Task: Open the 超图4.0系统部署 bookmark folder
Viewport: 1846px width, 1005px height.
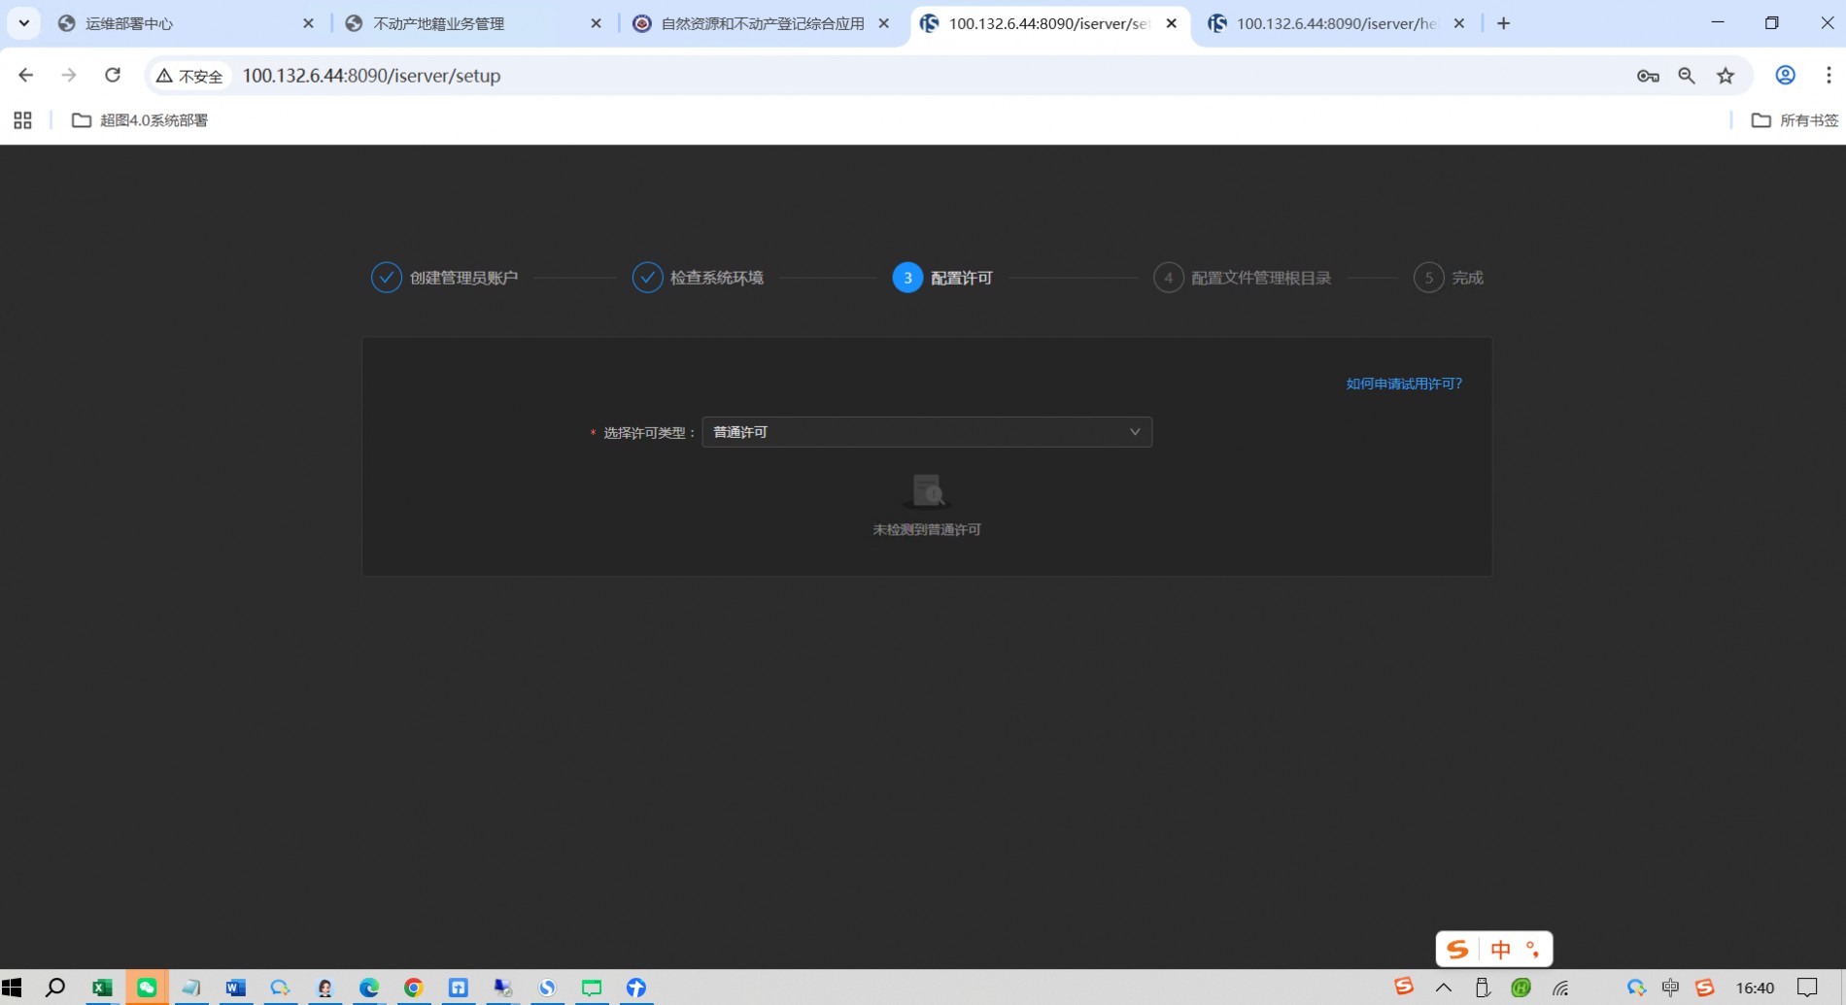Action: click(141, 120)
